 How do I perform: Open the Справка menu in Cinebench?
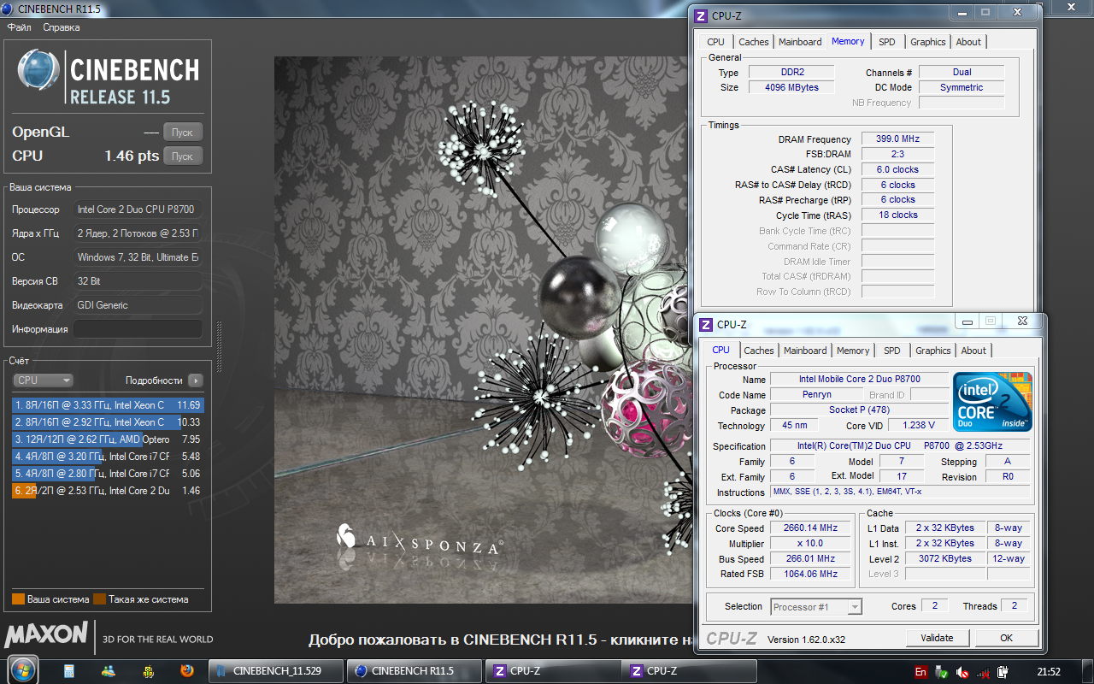[x=62, y=27]
